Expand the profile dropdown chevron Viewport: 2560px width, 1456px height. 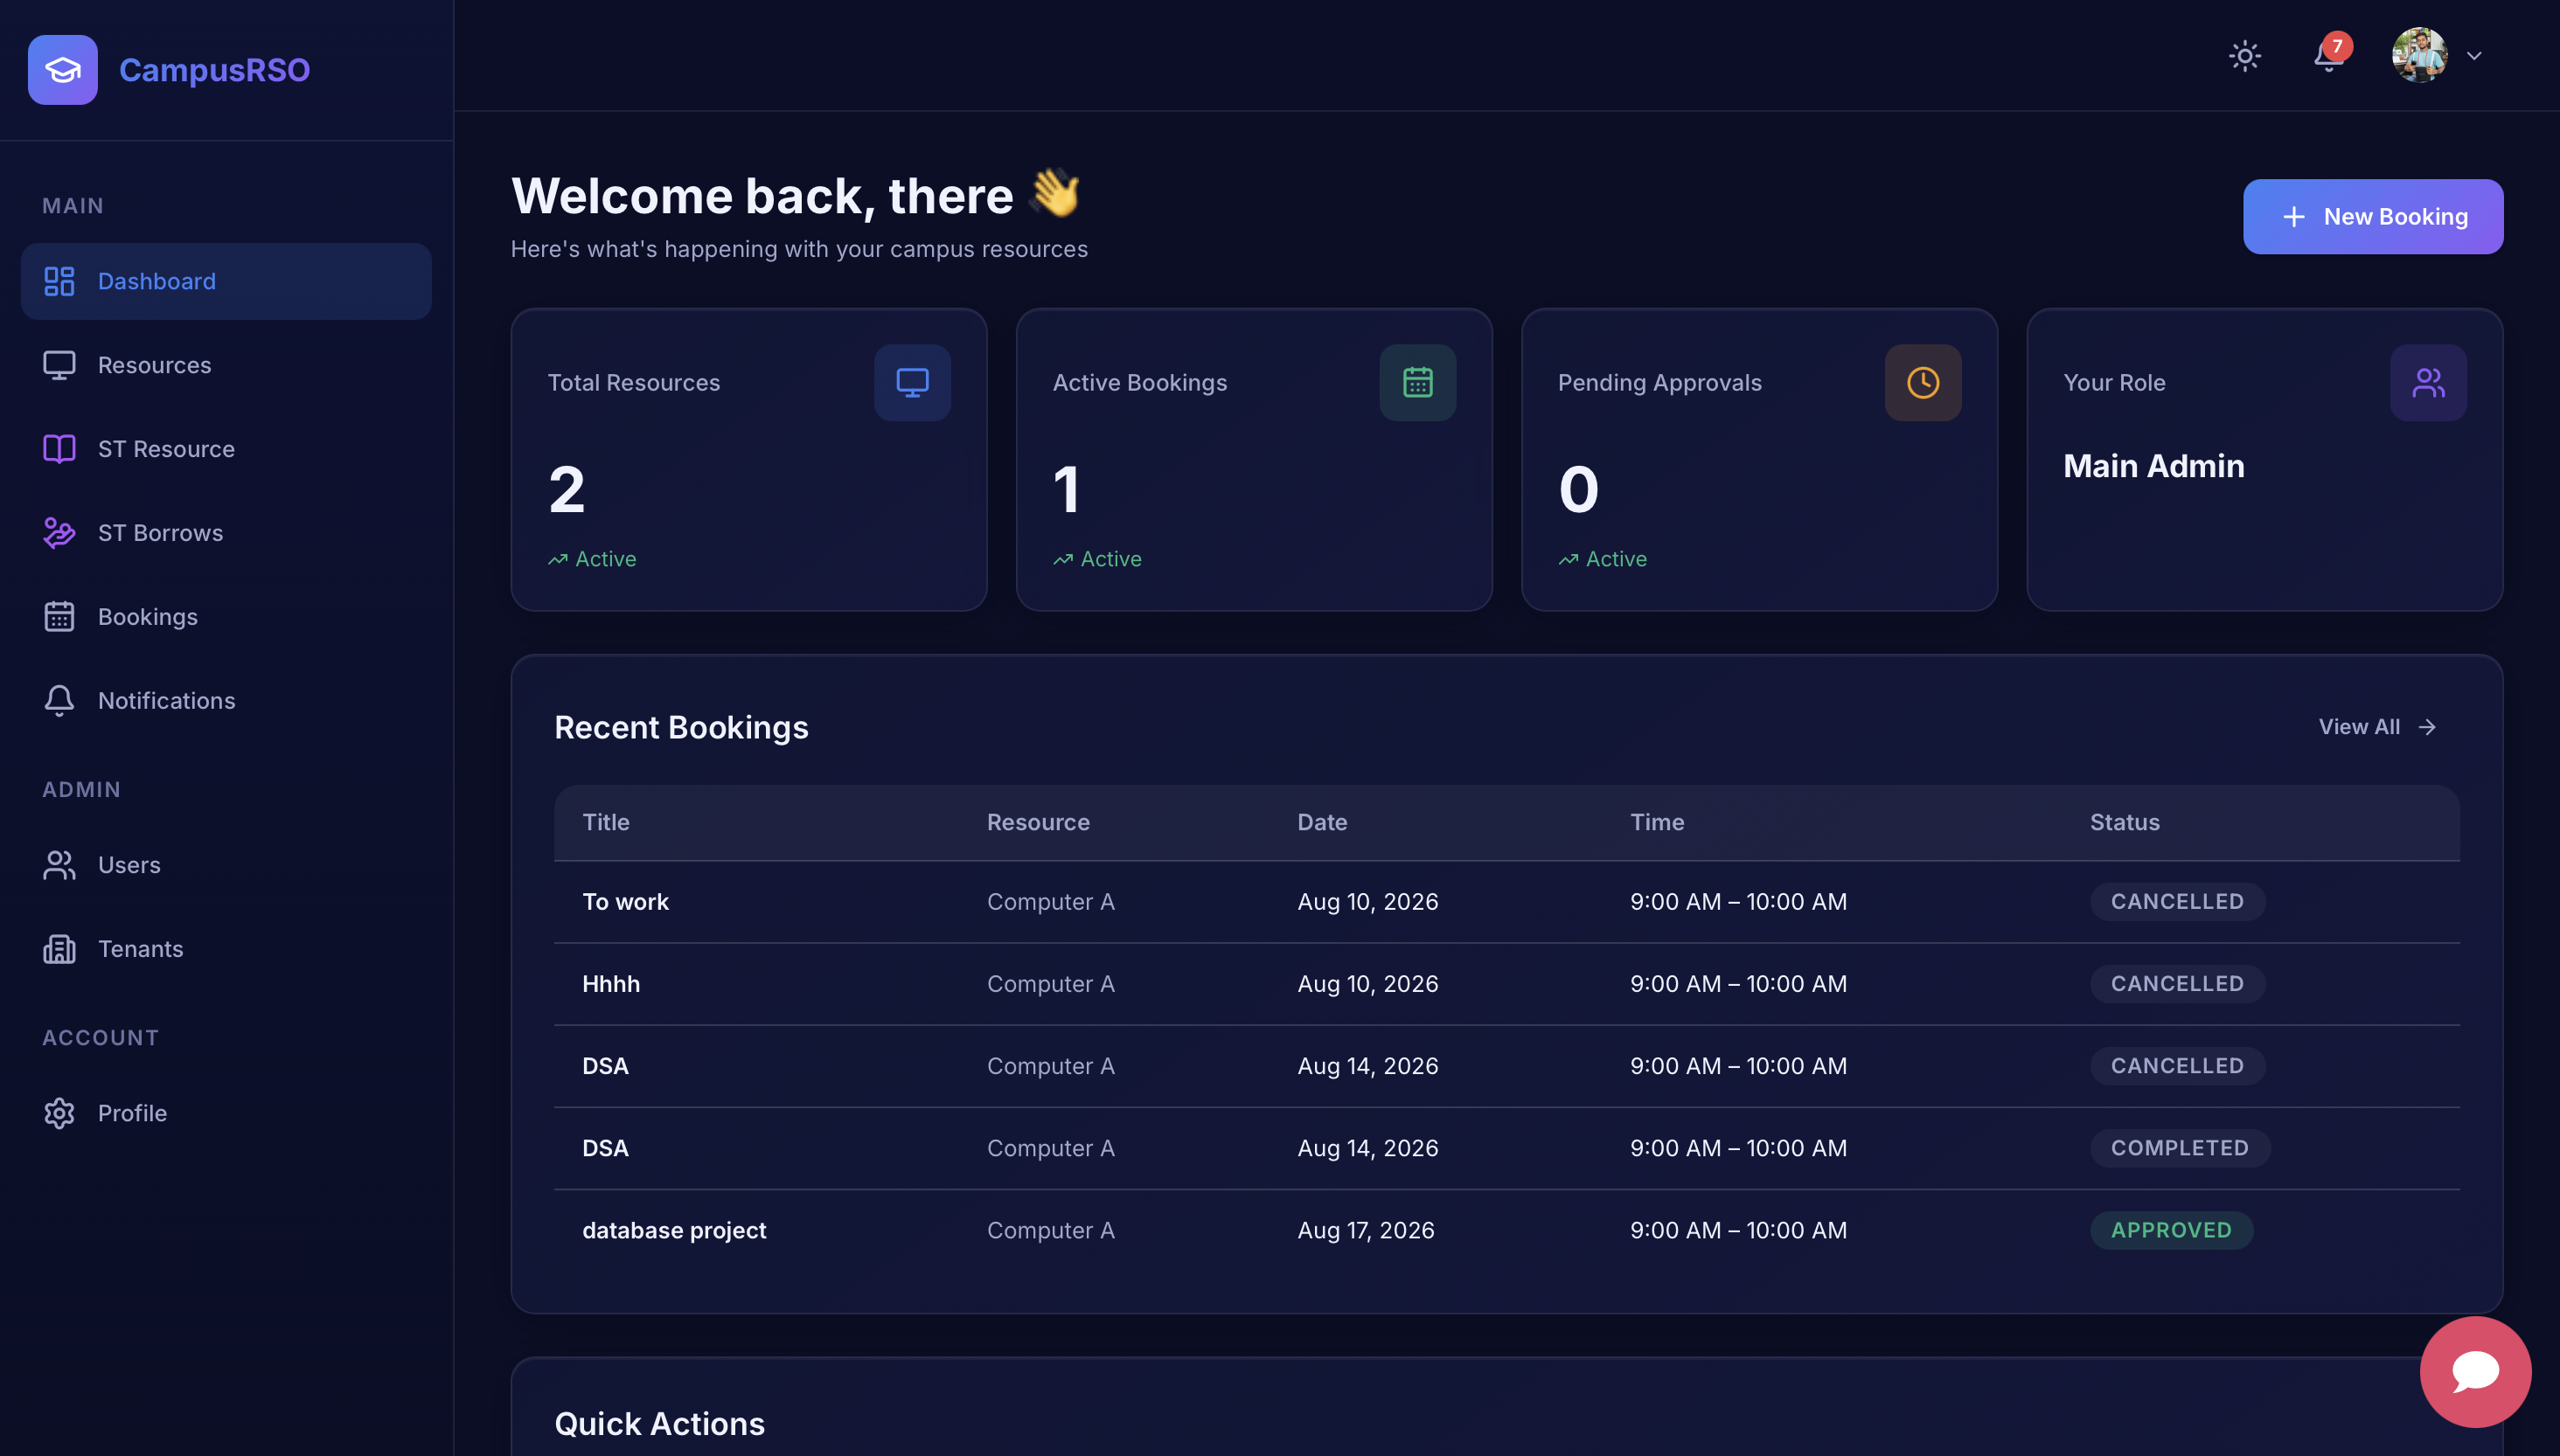click(x=2474, y=56)
